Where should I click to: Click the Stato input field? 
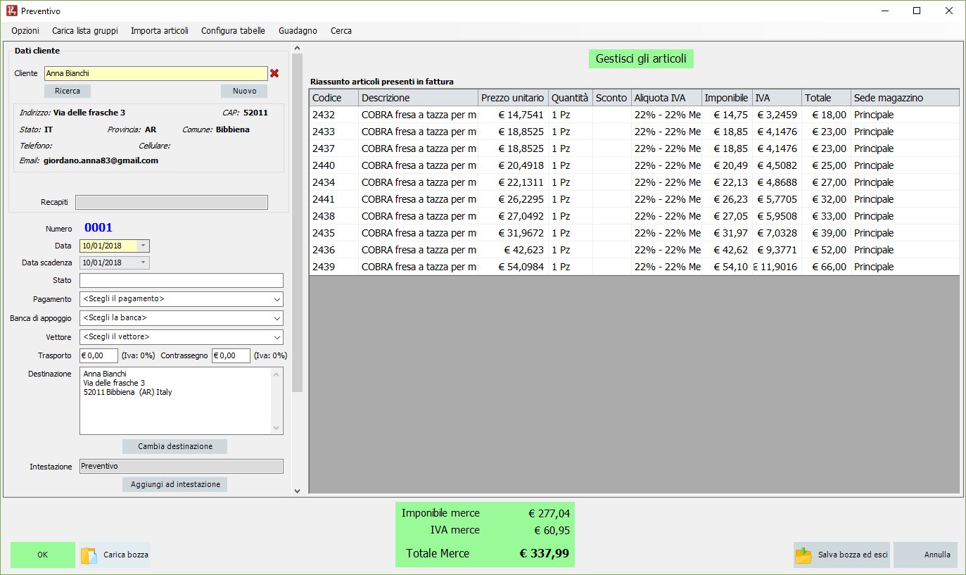pos(182,280)
